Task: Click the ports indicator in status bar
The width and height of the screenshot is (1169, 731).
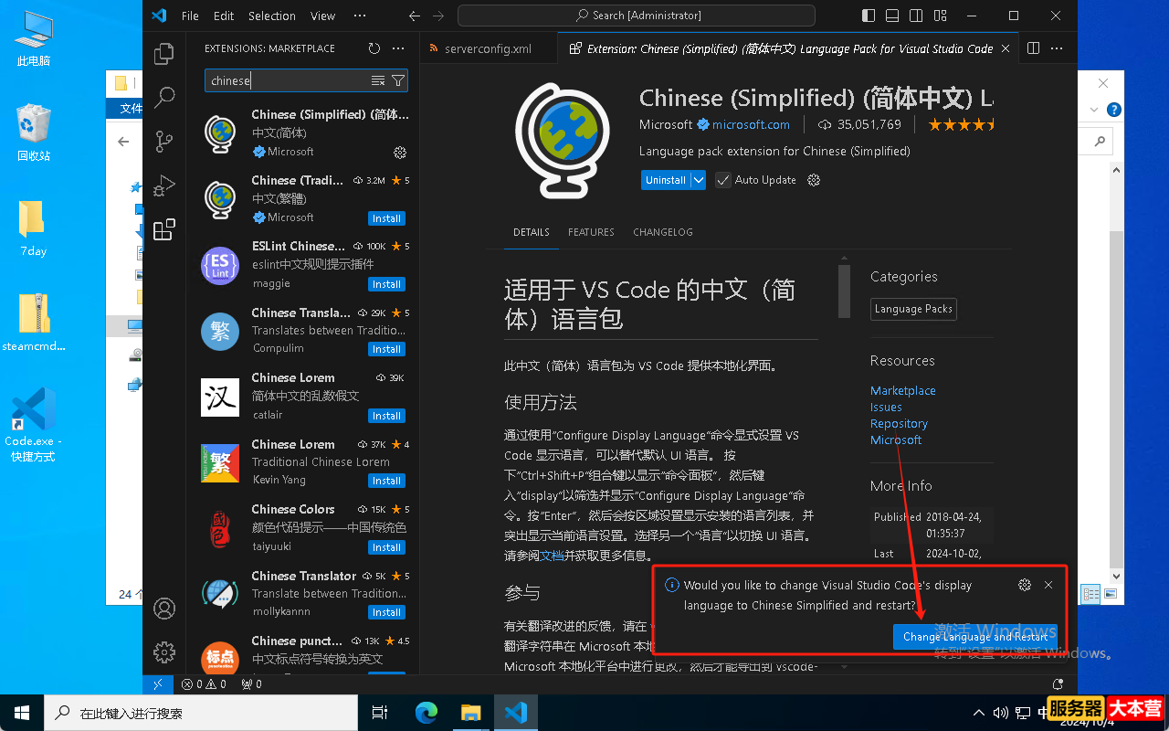Action: coord(251,683)
